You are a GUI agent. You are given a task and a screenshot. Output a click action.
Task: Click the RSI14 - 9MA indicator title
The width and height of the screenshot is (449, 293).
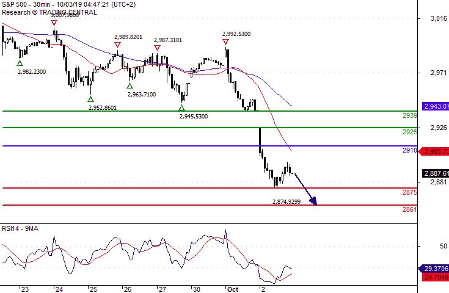click(20, 228)
